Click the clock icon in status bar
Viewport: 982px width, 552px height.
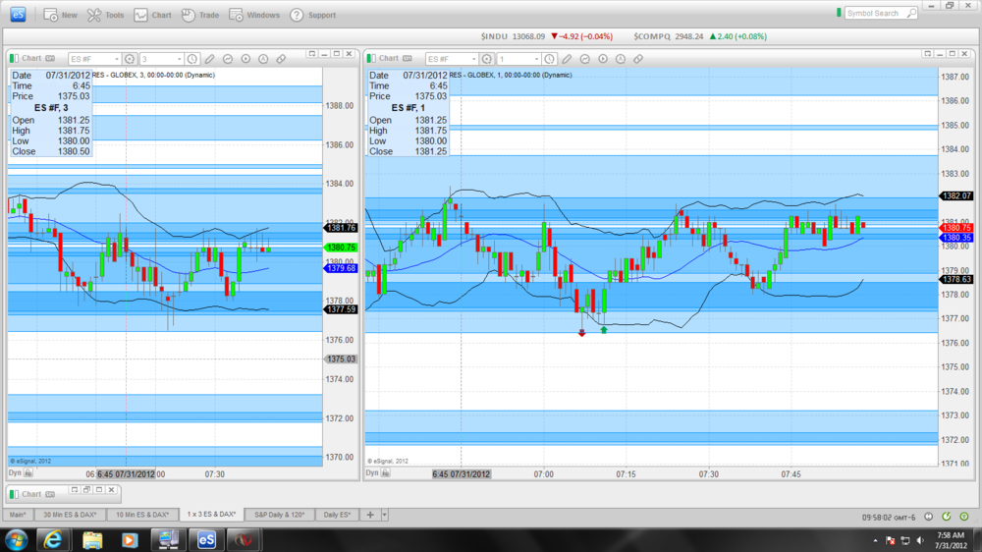(x=929, y=517)
